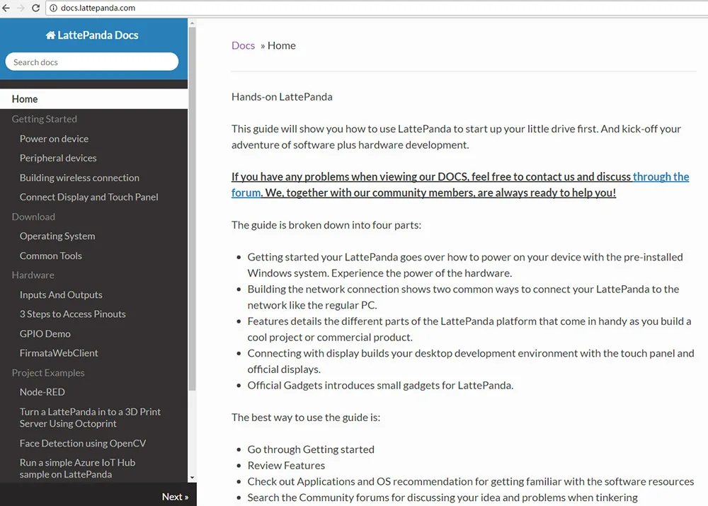Click the 'Review Features' bullet
Screen dimensions: 708x506
click(286, 466)
